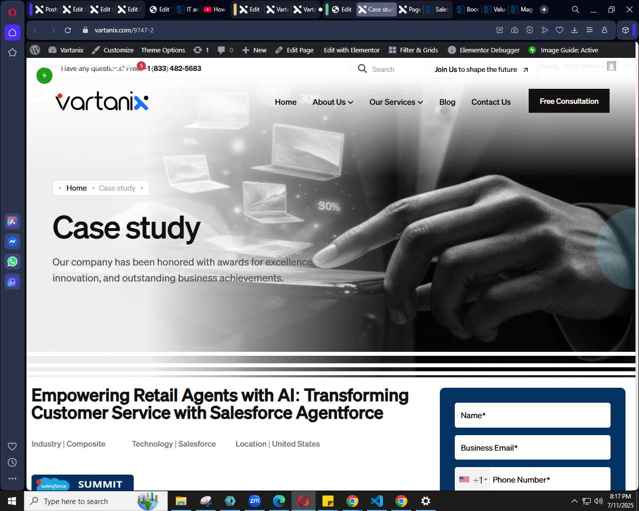Open Easy setup sliders icon

tap(590, 30)
